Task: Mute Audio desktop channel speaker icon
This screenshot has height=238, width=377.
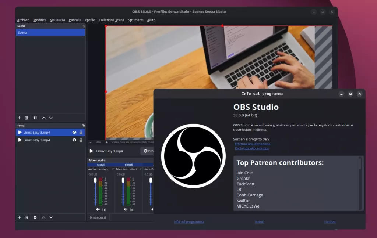Action: [98, 209]
